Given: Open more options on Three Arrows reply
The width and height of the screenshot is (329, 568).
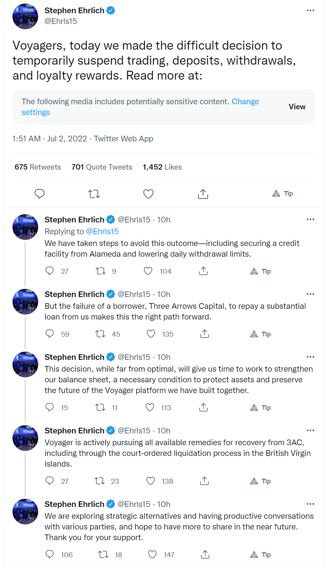Looking at the screenshot, I should click(x=310, y=294).
